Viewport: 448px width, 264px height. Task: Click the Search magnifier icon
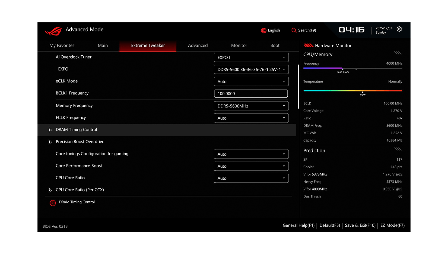pyautogui.click(x=294, y=30)
